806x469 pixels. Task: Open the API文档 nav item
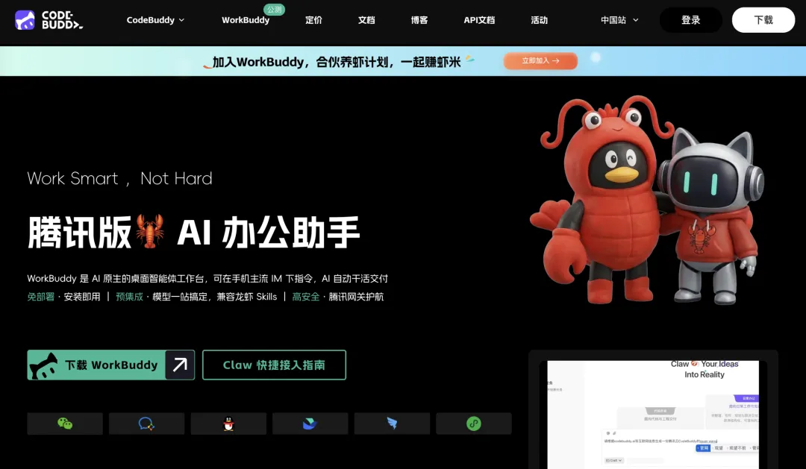[x=479, y=20]
